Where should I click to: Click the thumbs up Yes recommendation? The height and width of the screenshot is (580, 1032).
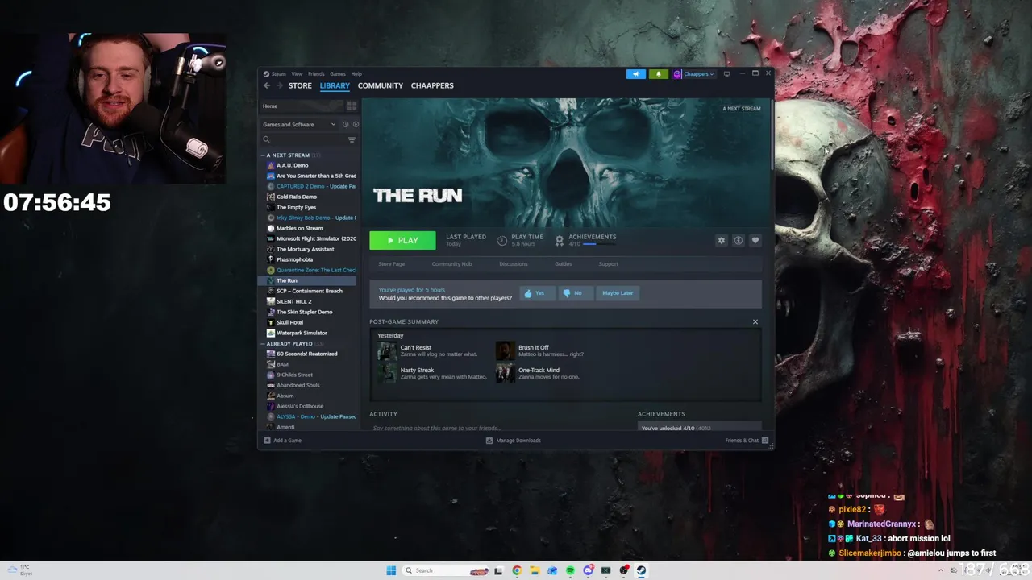[x=537, y=293]
